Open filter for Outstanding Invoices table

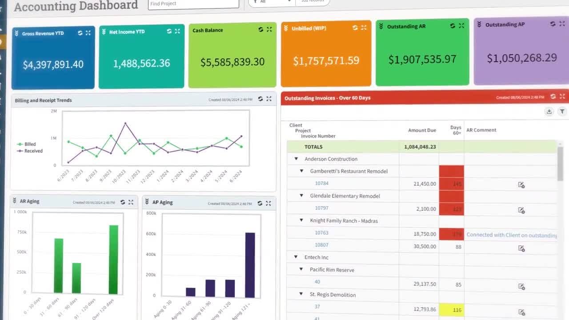[x=562, y=112]
